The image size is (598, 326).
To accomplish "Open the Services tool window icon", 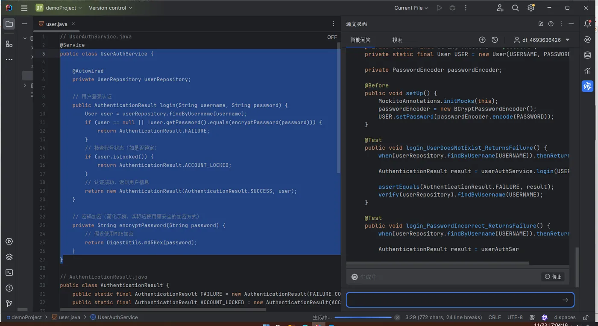I will [9, 242].
